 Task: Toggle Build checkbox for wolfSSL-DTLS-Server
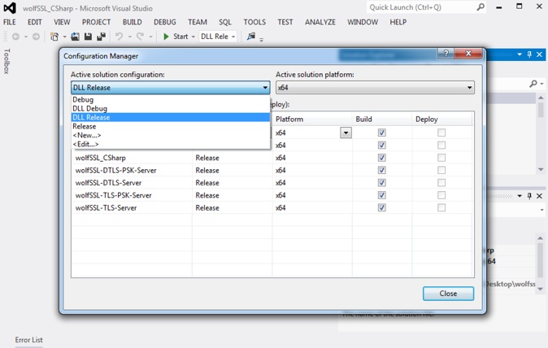tap(381, 183)
